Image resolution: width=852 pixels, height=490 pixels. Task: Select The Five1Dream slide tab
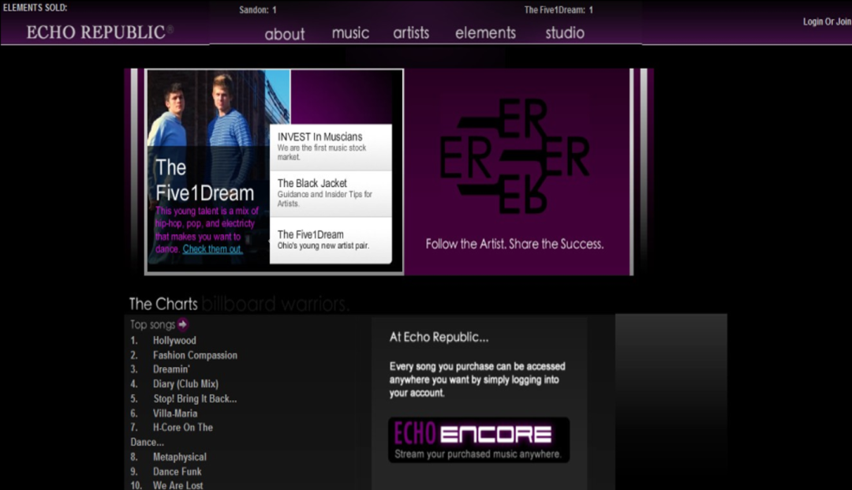click(331, 241)
